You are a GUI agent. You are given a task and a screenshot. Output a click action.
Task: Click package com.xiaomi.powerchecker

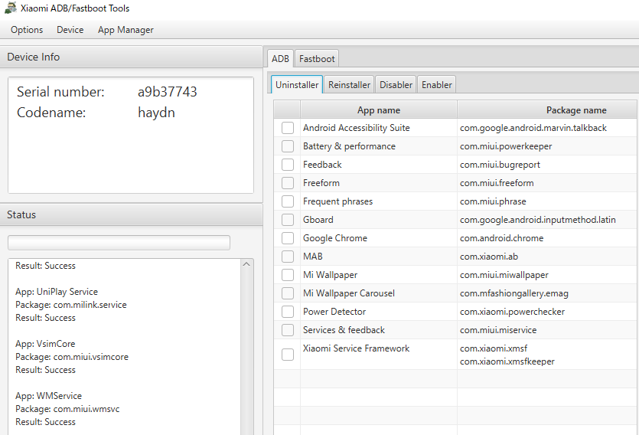point(512,312)
